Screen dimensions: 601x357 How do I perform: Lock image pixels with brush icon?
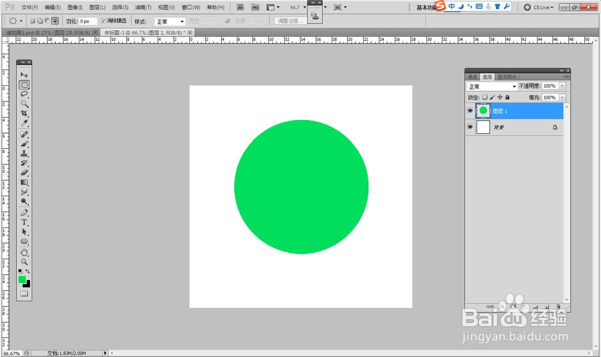point(492,97)
